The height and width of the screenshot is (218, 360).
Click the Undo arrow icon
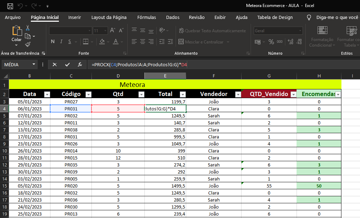[x=20, y=6]
